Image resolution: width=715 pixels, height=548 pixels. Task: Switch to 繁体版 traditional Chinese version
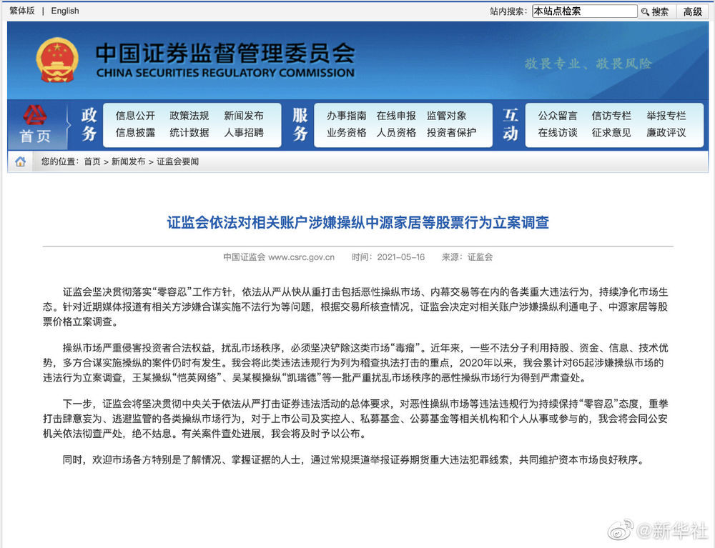coord(21,11)
